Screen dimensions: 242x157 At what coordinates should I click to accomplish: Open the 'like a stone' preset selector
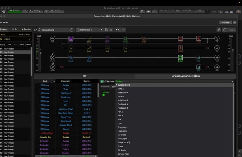[55, 30]
